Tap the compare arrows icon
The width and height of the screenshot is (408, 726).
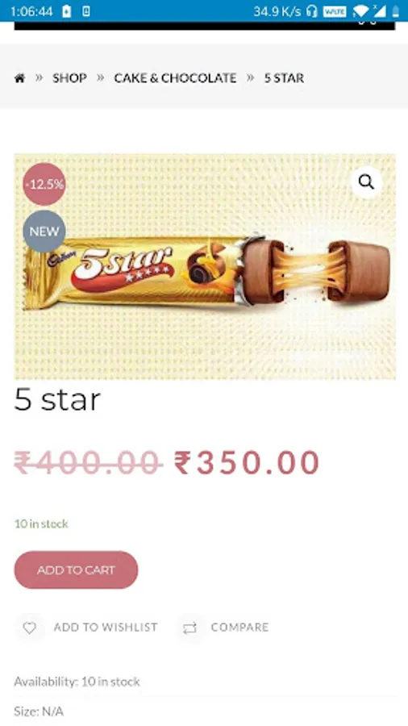pos(189,628)
